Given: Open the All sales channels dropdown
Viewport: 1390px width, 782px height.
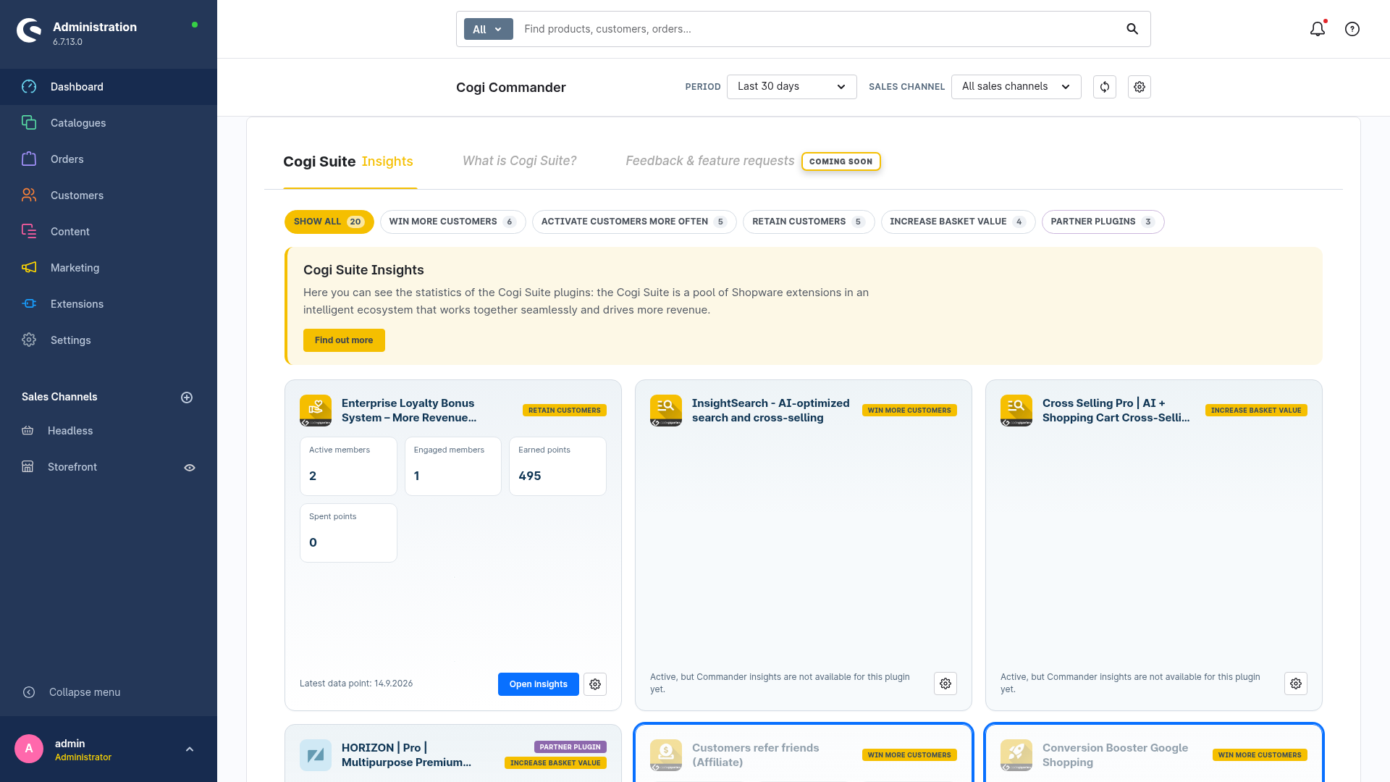Looking at the screenshot, I should [x=1016, y=87].
